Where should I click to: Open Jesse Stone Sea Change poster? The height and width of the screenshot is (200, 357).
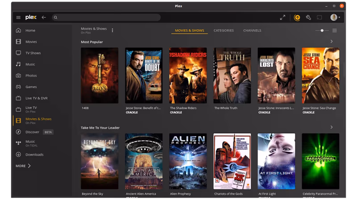(x=320, y=76)
